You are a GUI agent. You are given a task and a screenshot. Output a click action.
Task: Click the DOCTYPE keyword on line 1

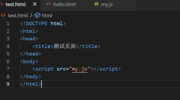37,24
